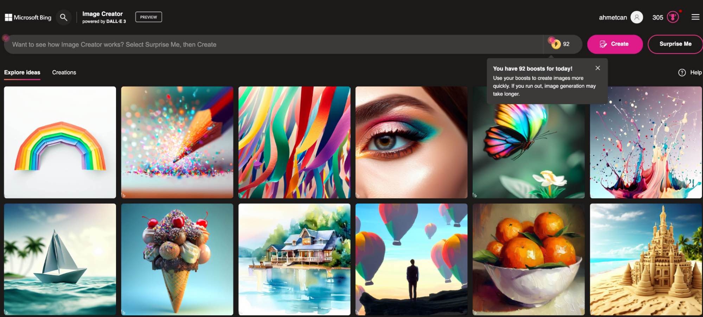703x317 pixels.
Task: Click the boosts coin icon
Action: (556, 44)
